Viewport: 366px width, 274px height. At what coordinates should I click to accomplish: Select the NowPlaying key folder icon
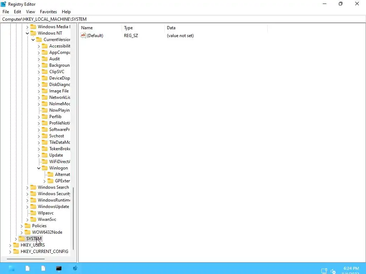click(45, 110)
